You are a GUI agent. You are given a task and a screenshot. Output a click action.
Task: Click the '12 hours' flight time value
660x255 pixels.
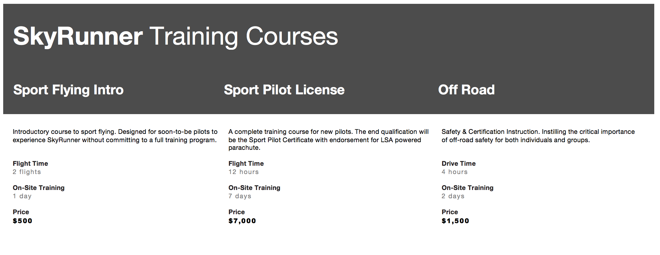(x=244, y=172)
